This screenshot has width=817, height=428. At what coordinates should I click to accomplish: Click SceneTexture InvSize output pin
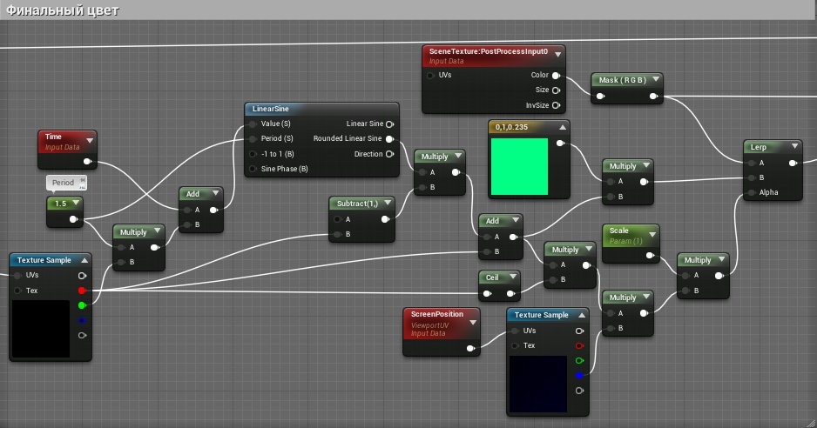[x=556, y=105]
